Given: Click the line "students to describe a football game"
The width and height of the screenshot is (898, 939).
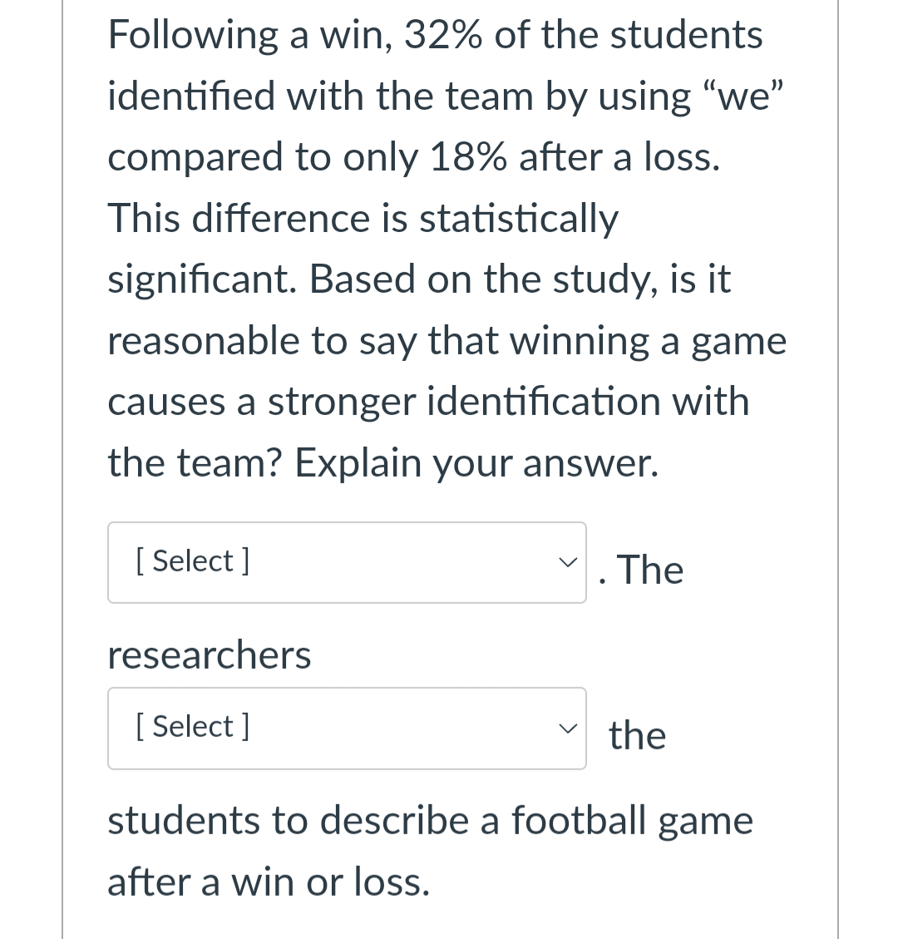Looking at the screenshot, I should coord(430,821).
